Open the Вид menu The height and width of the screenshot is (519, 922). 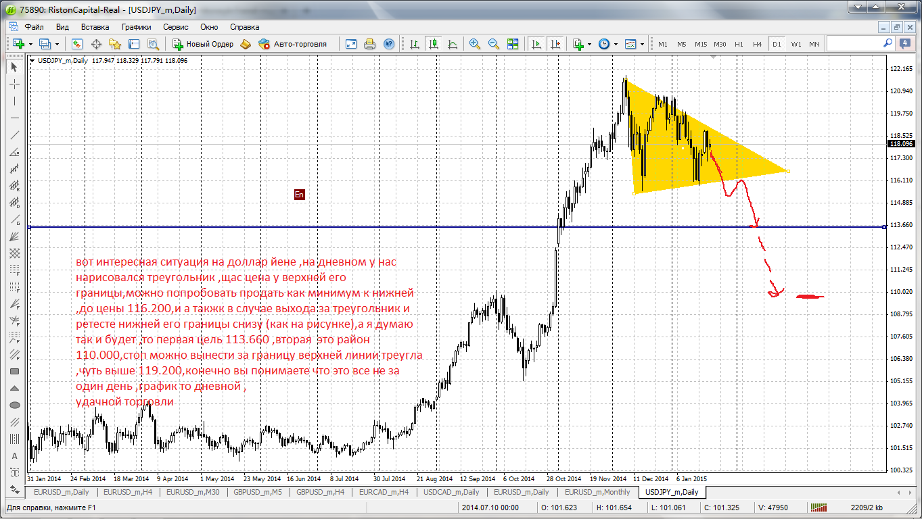[62, 27]
